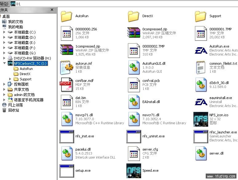Image resolution: width=238 pixels, height=180 pixels.
Task: Select the 1compressed.zip WinRAR archive icon
Action: [x=67, y=50]
